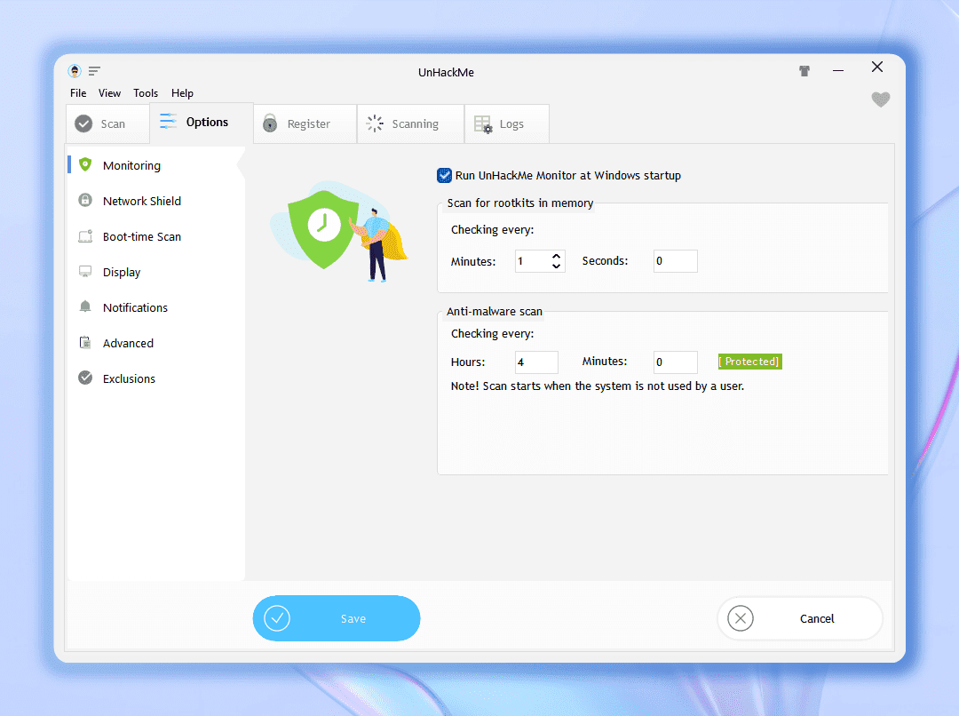
Task: Click the Register tab padlock icon
Action: pyautogui.click(x=270, y=123)
